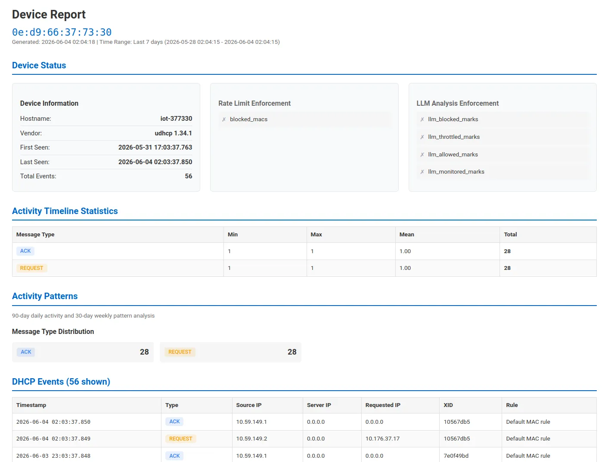Select the Device Status section heading

click(x=39, y=65)
